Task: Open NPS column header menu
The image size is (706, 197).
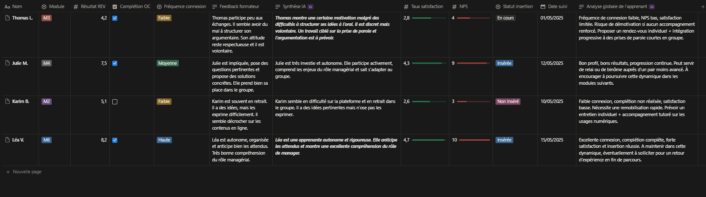Action: point(460,7)
